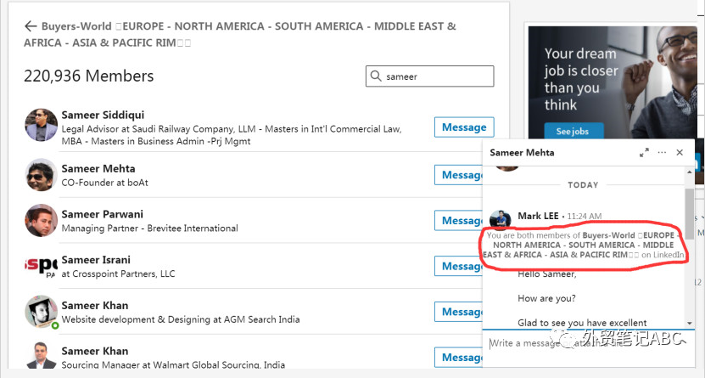This screenshot has width=705, height=378.
Task: Open Sameer Mehta's profile photo in the list
Action: 41,175
